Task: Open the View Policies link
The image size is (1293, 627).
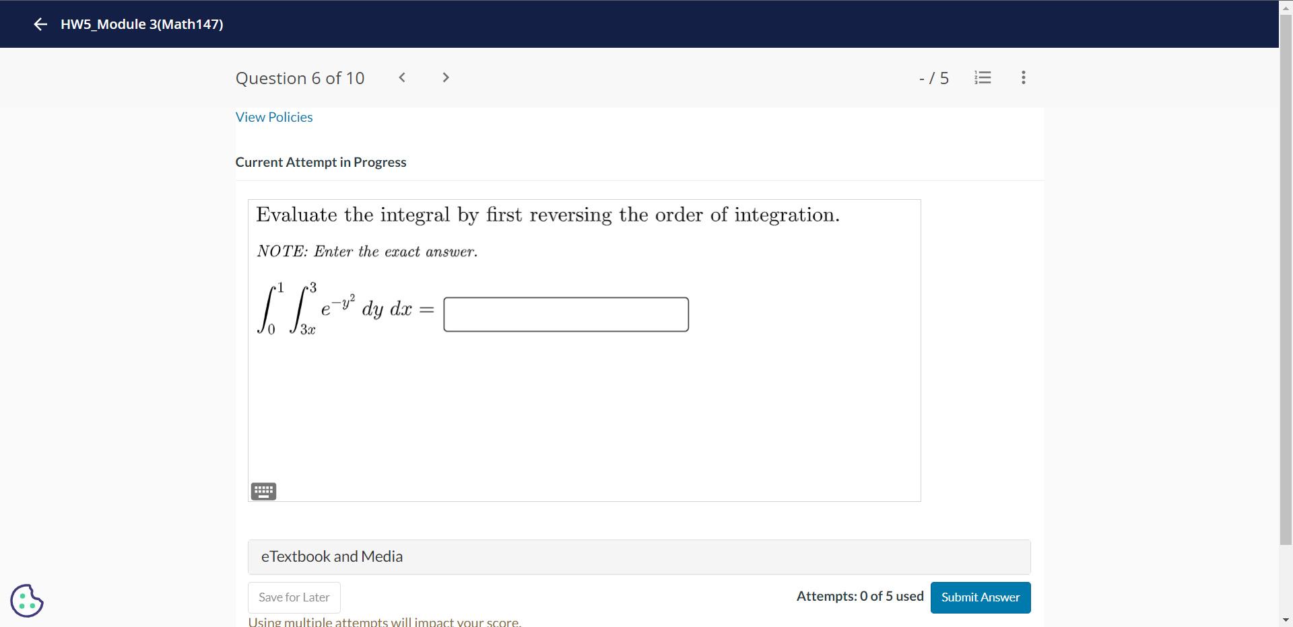Action: [x=273, y=117]
